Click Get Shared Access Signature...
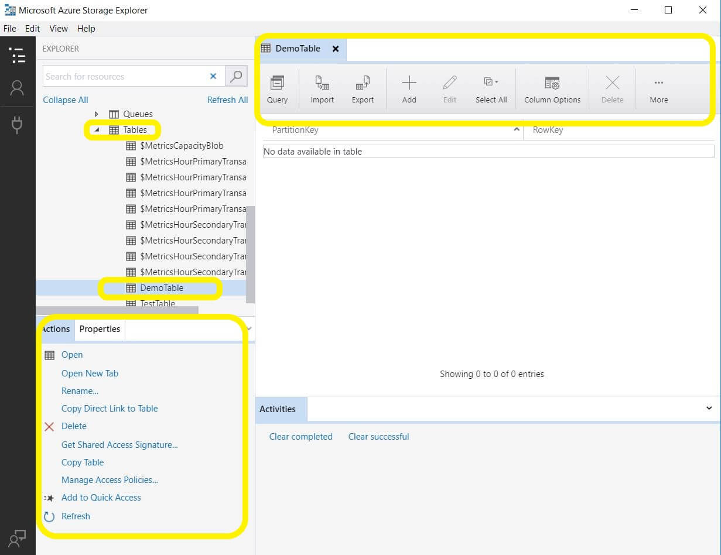 [119, 445]
